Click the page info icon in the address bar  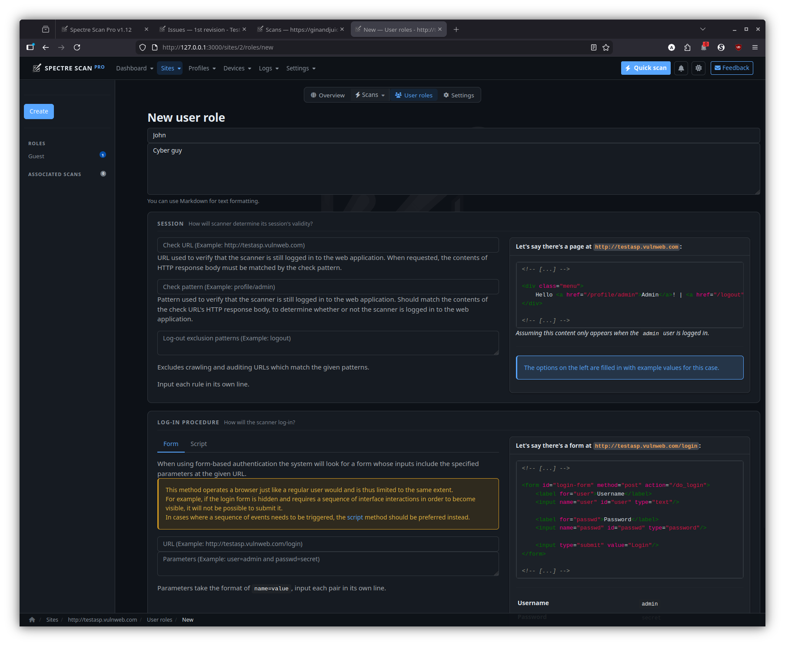coord(155,47)
